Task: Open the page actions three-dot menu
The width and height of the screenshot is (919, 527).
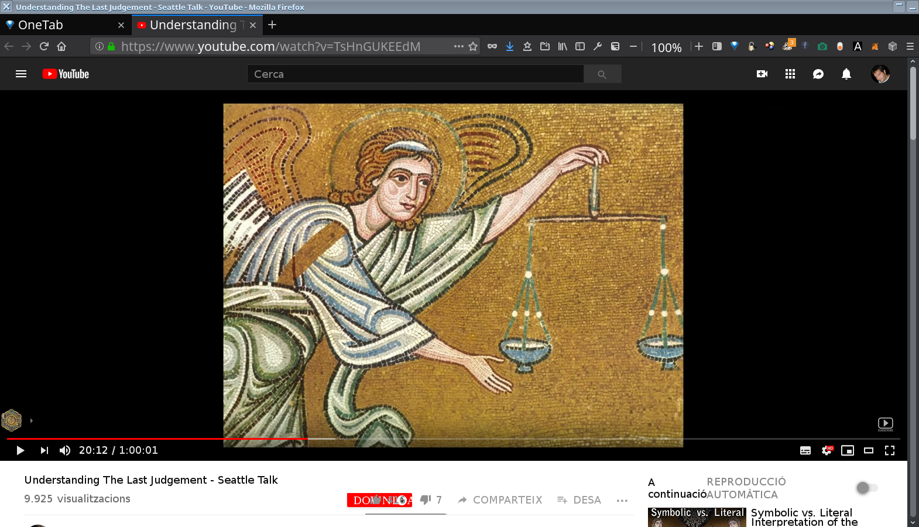Action: click(x=459, y=46)
